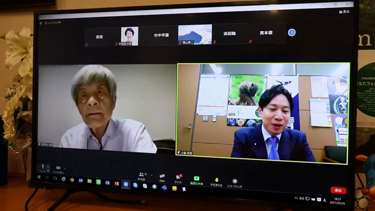Open Windows Start menu

(x=39, y=177)
